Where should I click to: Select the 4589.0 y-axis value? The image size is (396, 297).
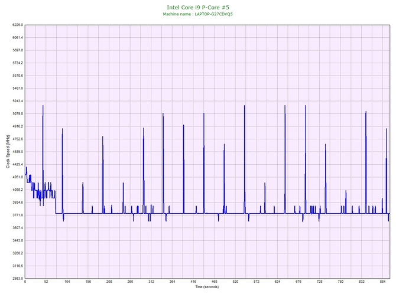click(18, 152)
